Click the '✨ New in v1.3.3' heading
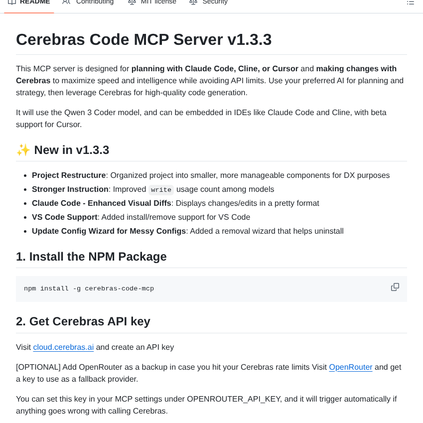 63,150
